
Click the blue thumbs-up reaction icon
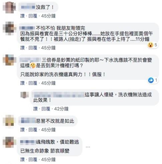(x=151, y=80)
